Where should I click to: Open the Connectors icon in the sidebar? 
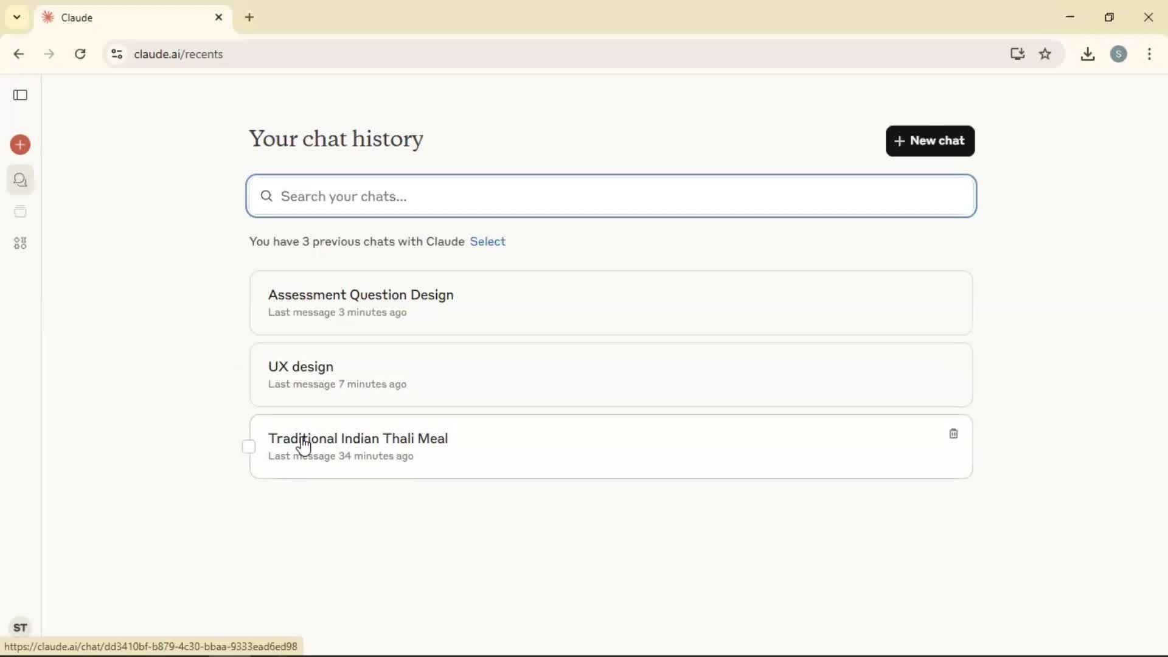20,243
